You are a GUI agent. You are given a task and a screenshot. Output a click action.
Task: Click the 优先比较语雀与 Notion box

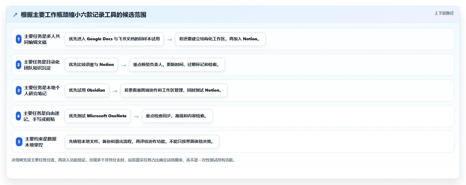coord(91,65)
